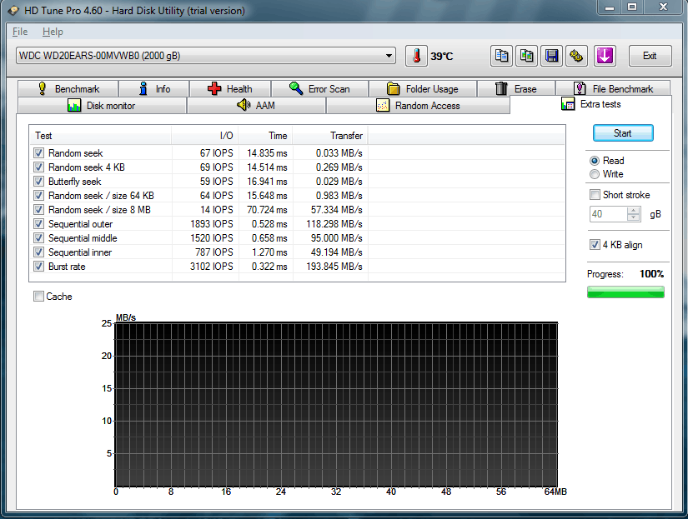Click the 118.298 MB/s transfer value
Screen dimensions: 688x519
334,224
